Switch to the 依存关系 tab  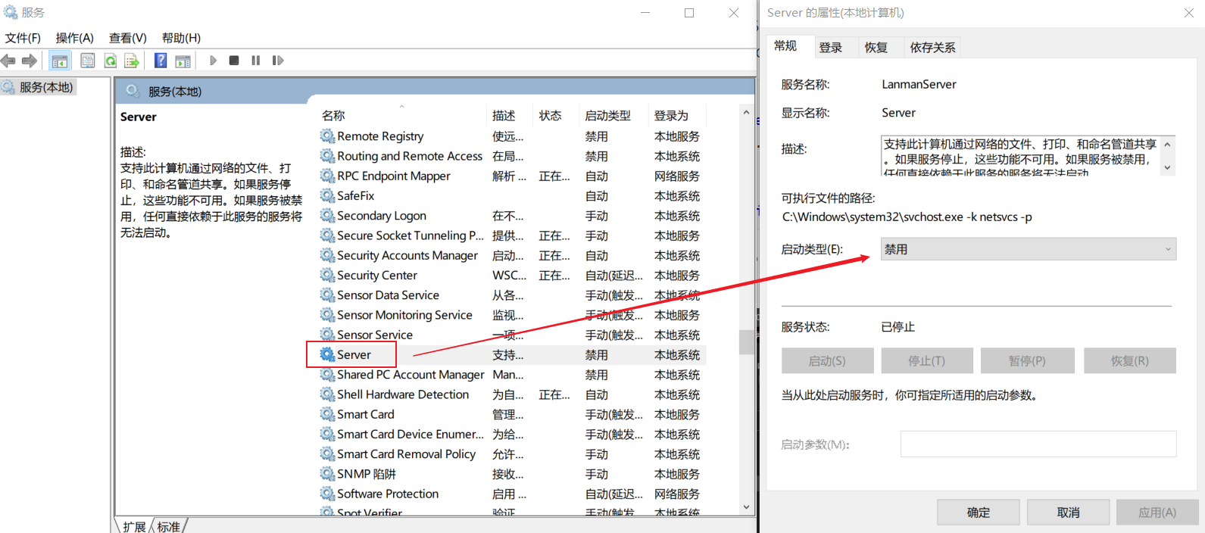click(x=932, y=48)
